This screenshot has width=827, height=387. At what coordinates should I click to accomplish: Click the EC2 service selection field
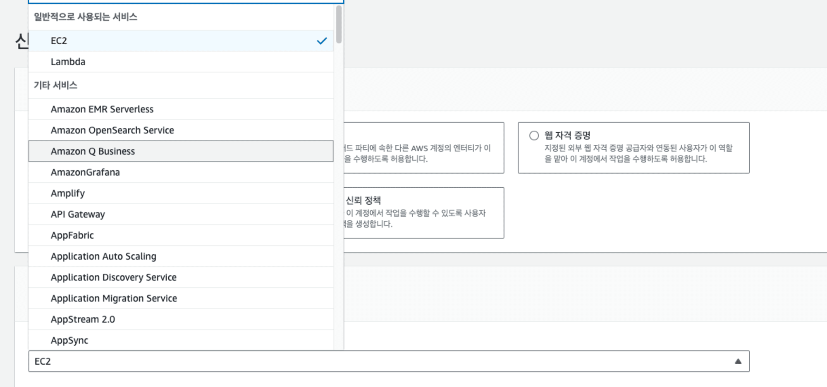[x=389, y=361]
